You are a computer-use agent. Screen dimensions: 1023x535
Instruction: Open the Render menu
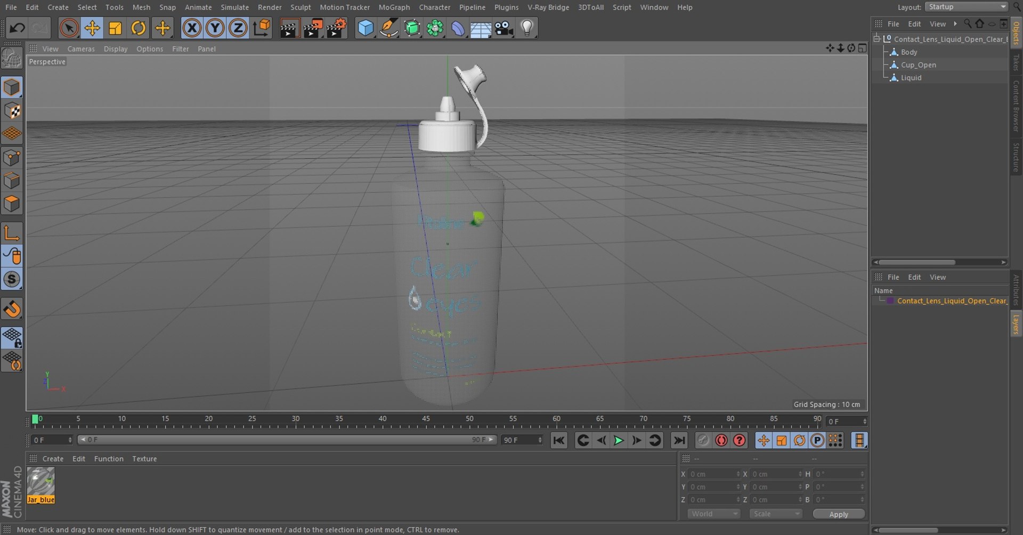pos(270,7)
